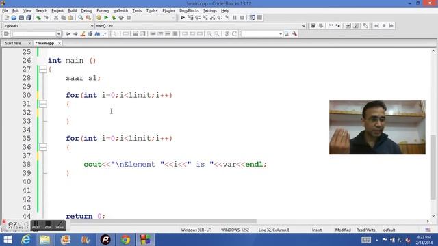Click line number 38 in the margin
Image resolution: width=438 pixels, height=246 pixels.
pyautogui.click(x=27, y=164)
